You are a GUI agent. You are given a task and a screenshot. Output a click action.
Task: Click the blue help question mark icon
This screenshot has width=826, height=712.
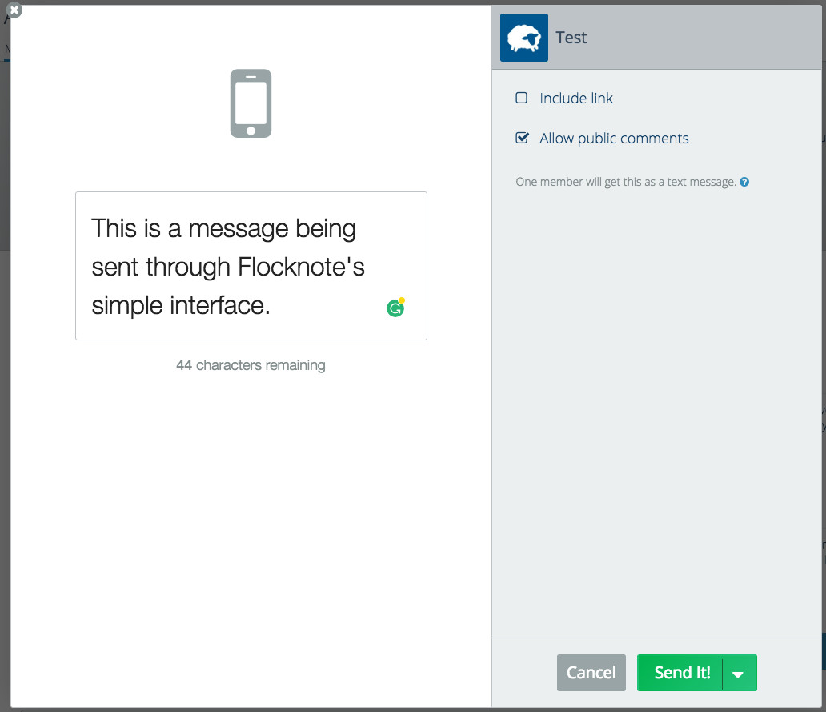tap(744, 182)
